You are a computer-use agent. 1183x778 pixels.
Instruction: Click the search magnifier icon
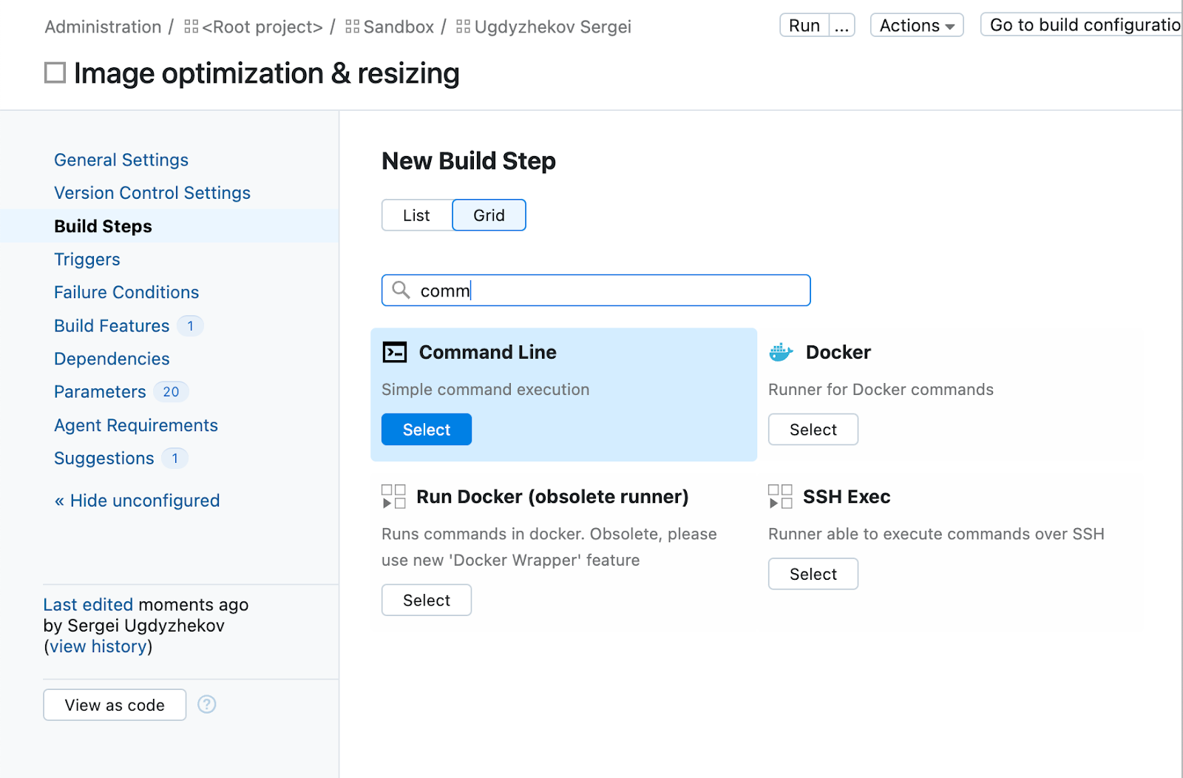(401, 290)
